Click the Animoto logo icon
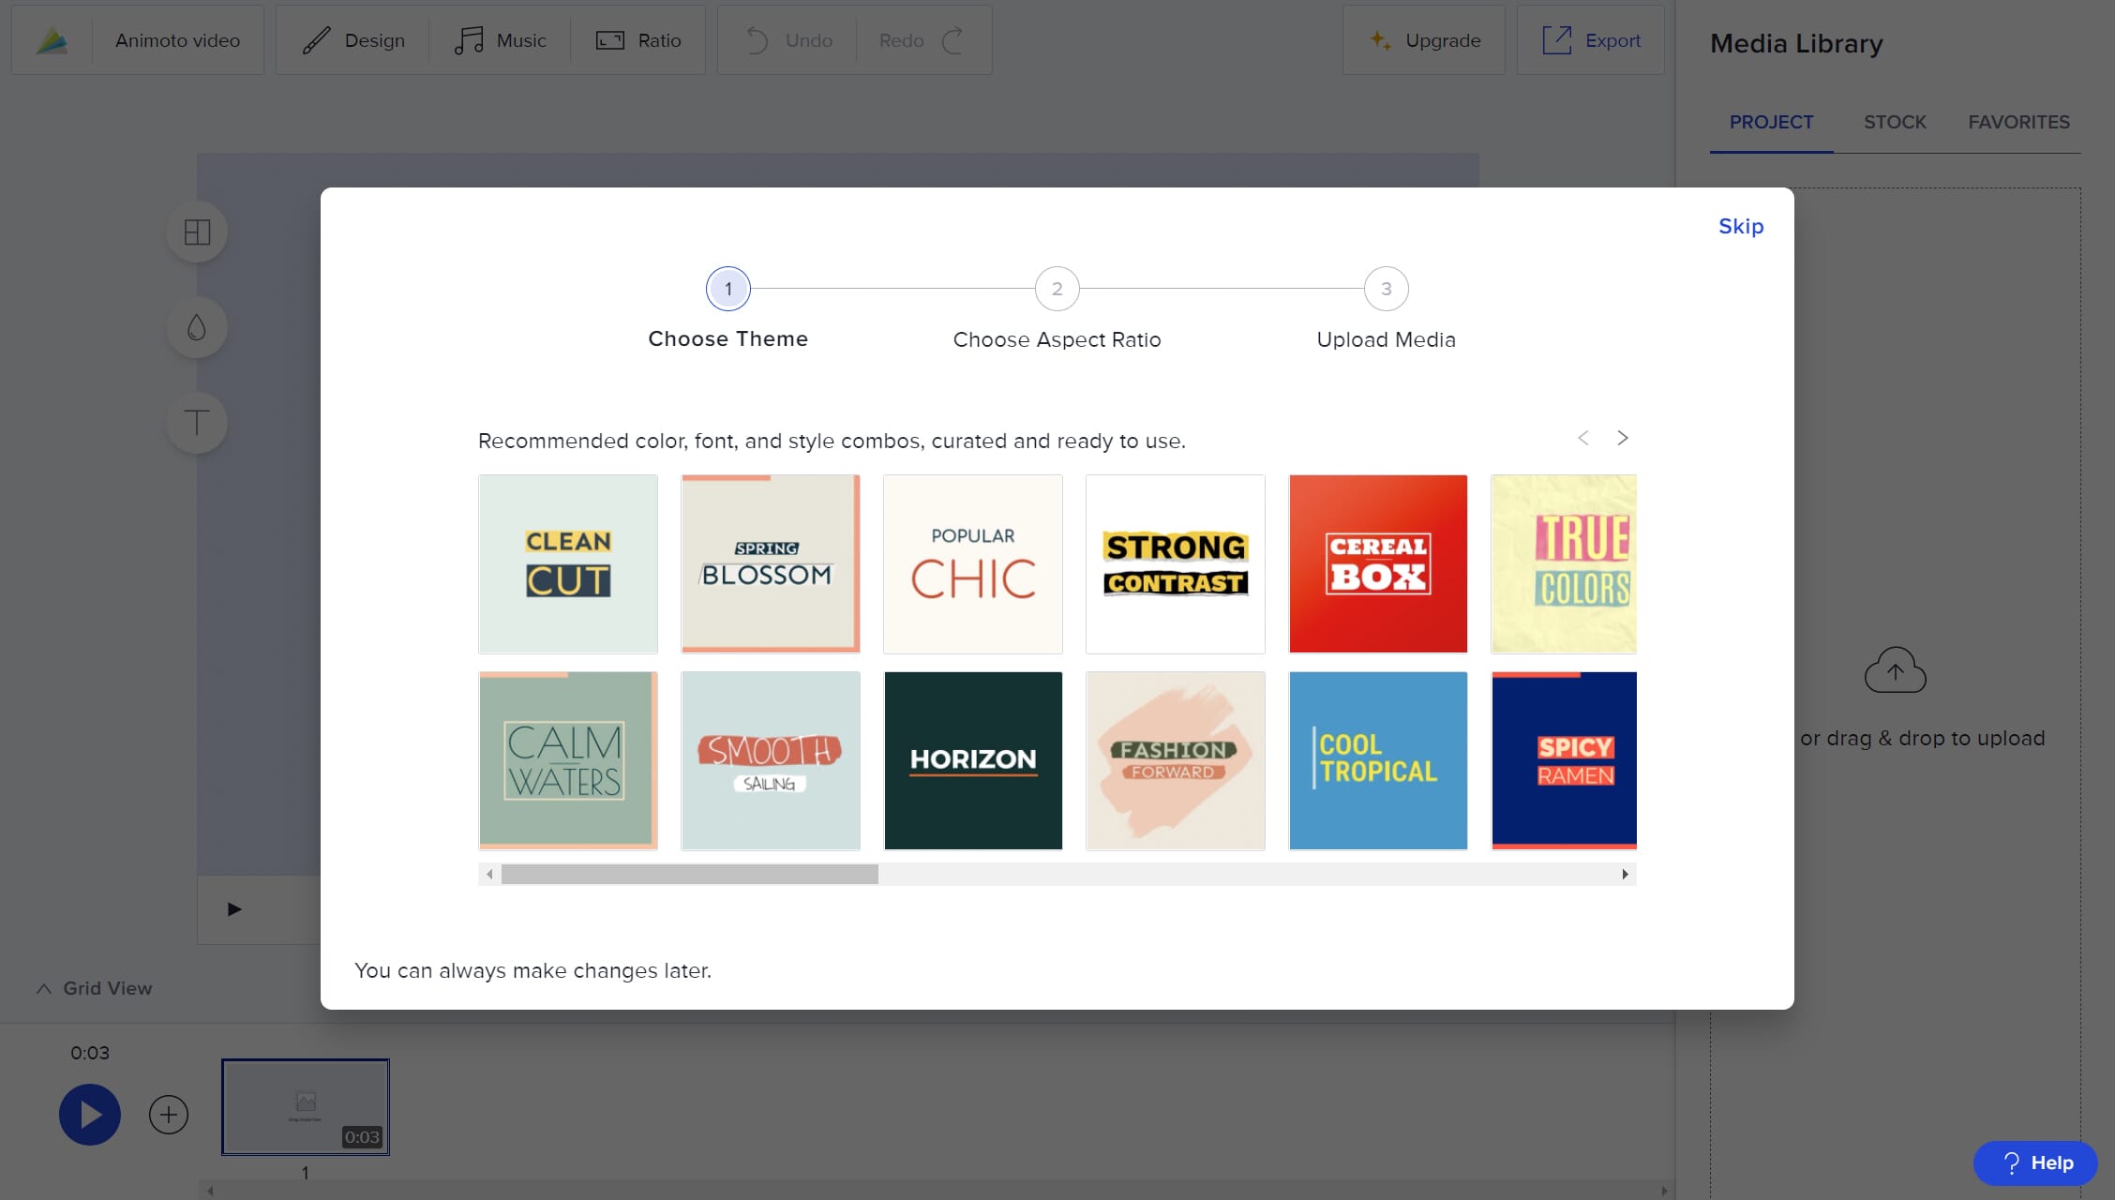The height and width of the screenshot is (1200, 2115). pyautogui.click(x=52, y=40)
